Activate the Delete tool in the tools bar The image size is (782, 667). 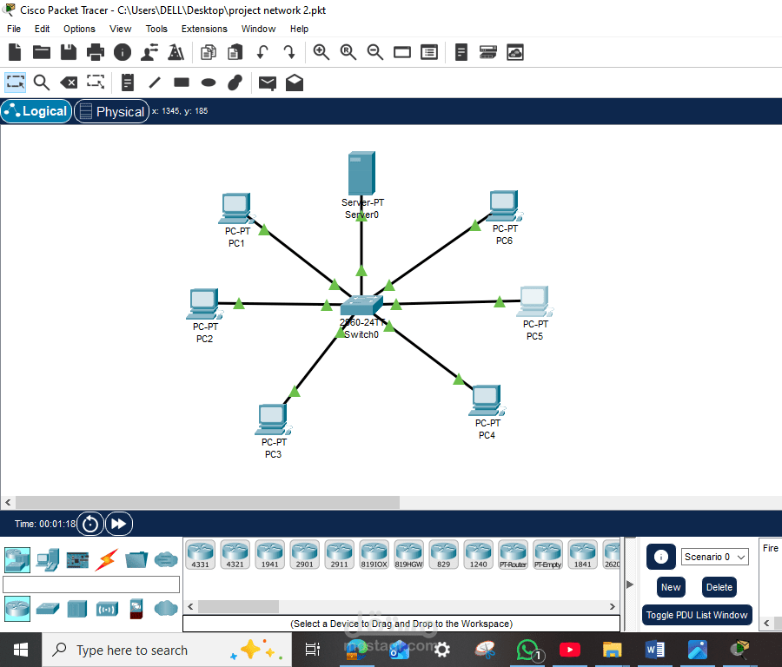(69, 83)
